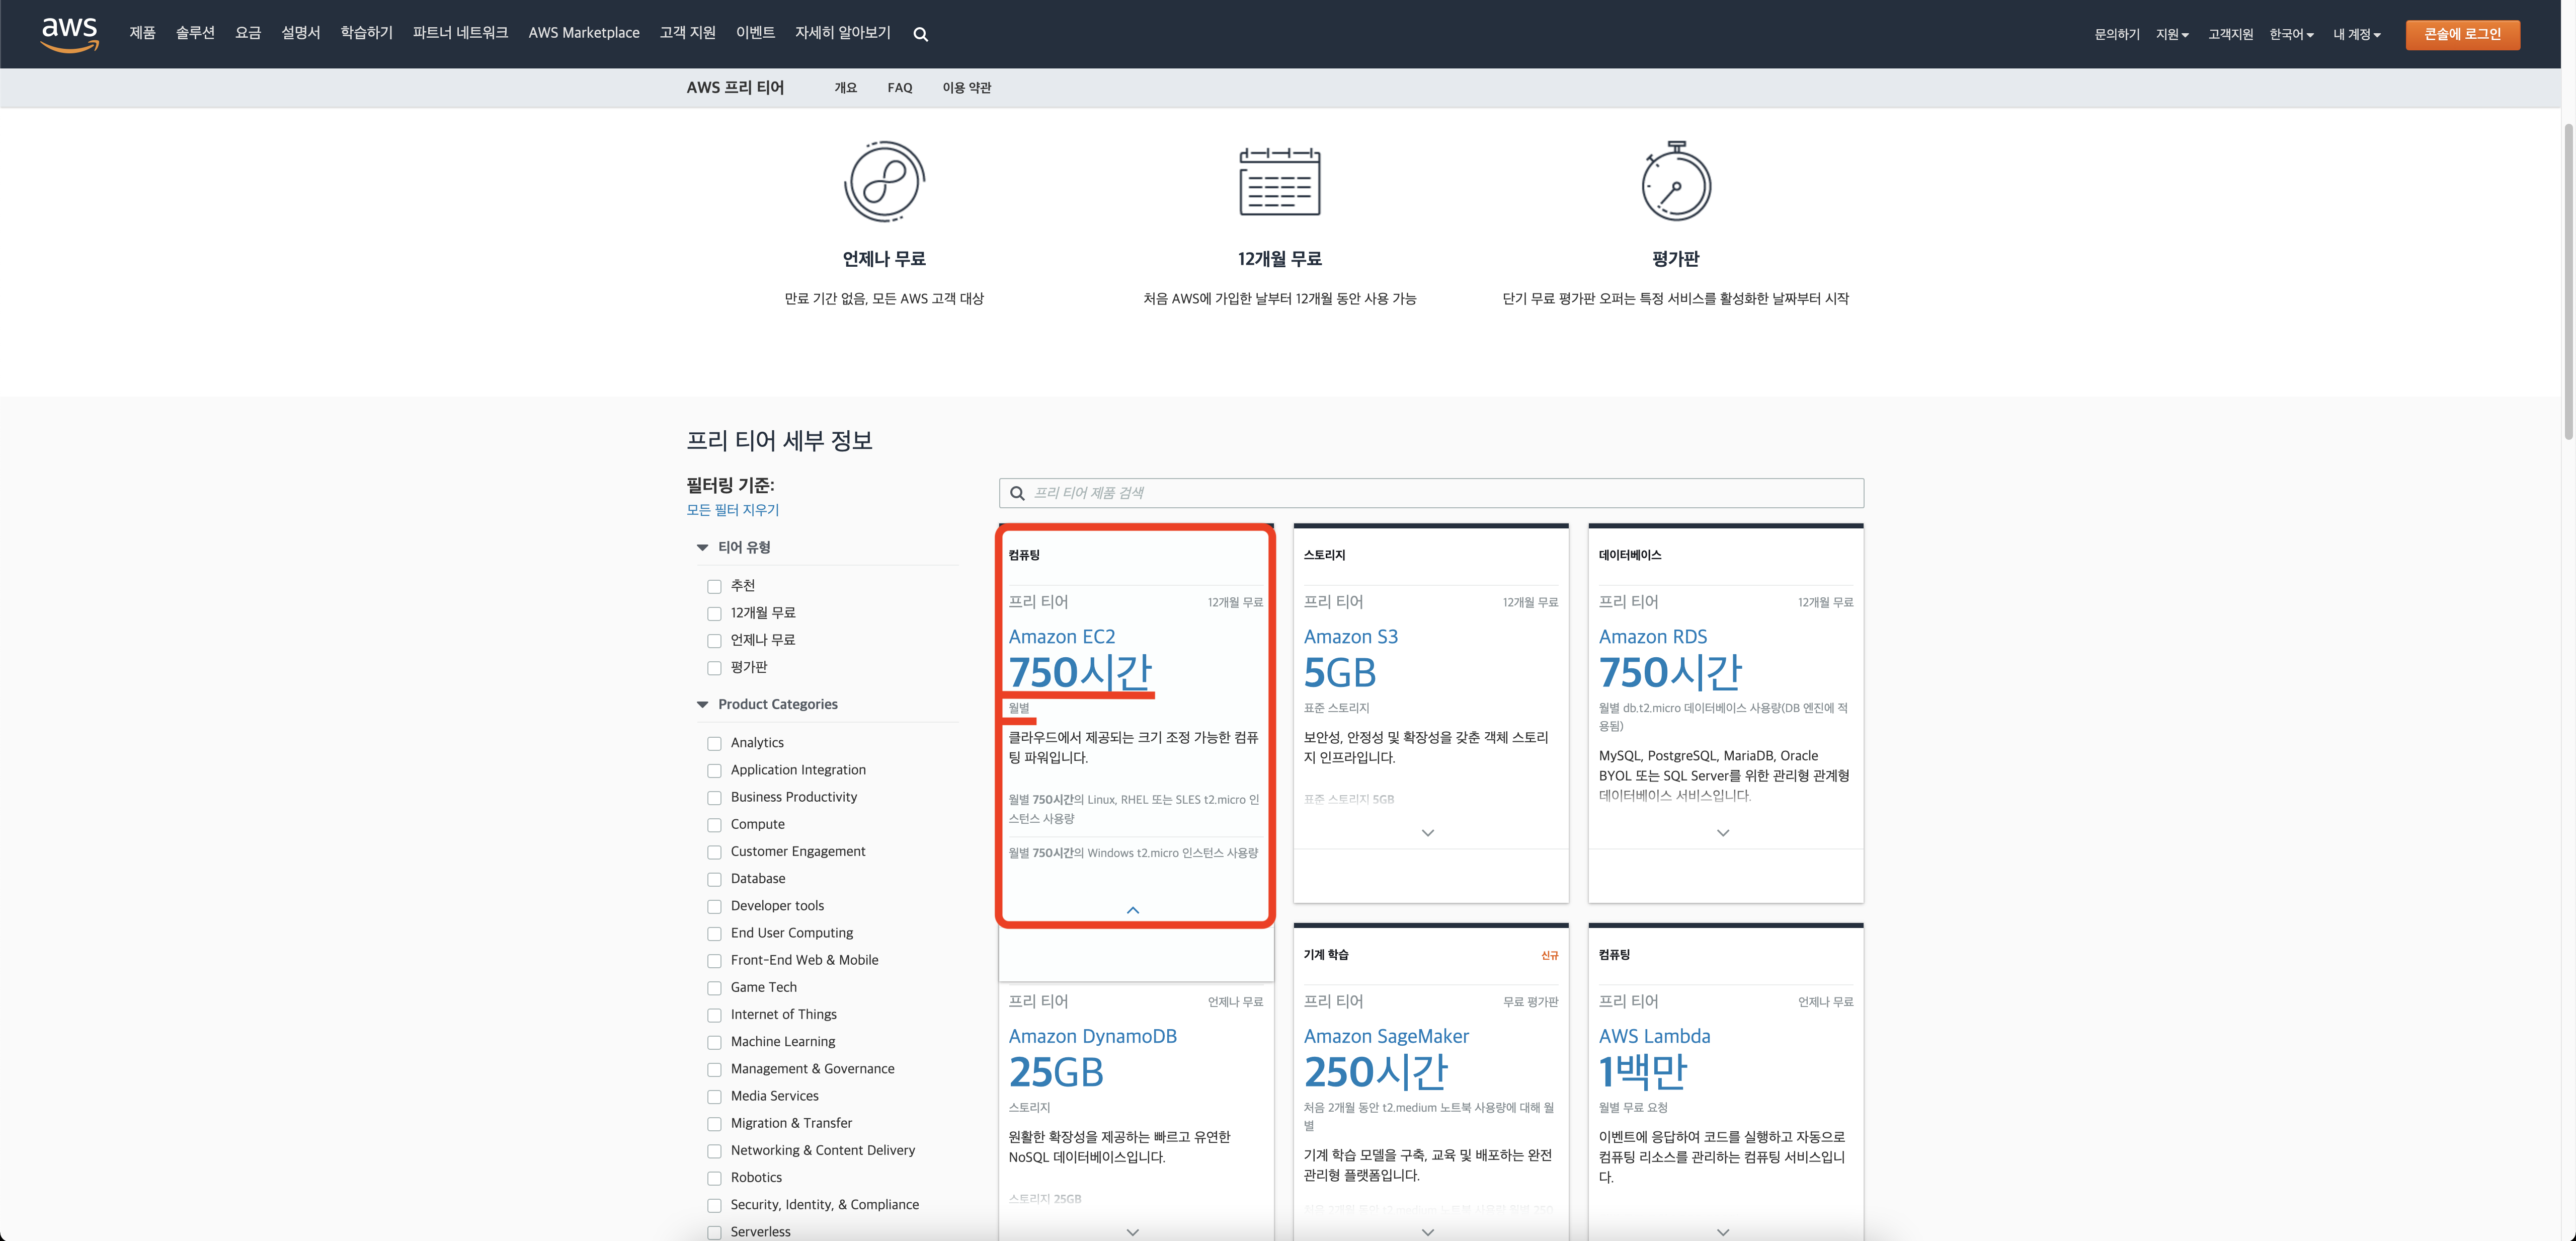2576x1241 pixels.
Task: Open the 요금 menu
Action: (248, 33)
